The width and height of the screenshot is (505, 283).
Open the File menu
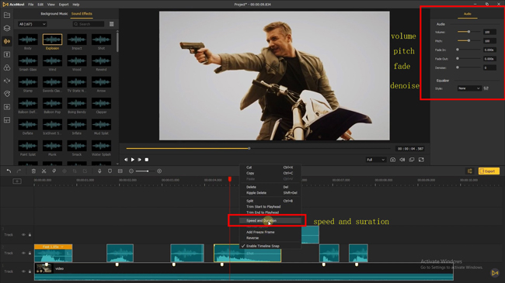[x=30, y=5]
